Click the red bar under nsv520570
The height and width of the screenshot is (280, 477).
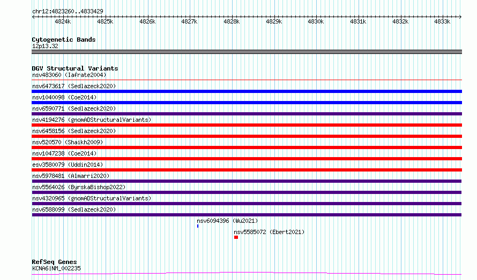(x=247, y=147)
